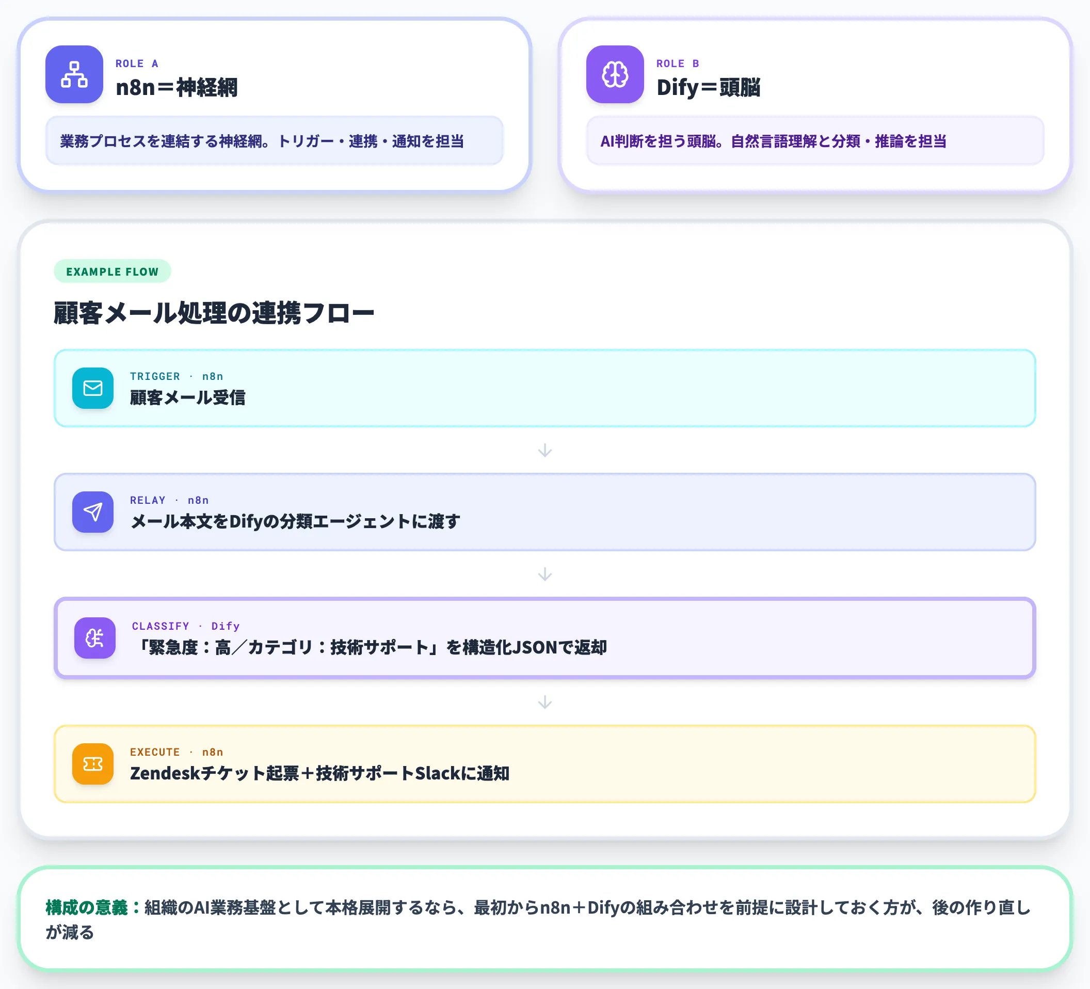Image resolution: width=1090 pixels, height=989 pixels.
Task: Click the n8n＝神経網 heading
Action: (x=177, y=88)
